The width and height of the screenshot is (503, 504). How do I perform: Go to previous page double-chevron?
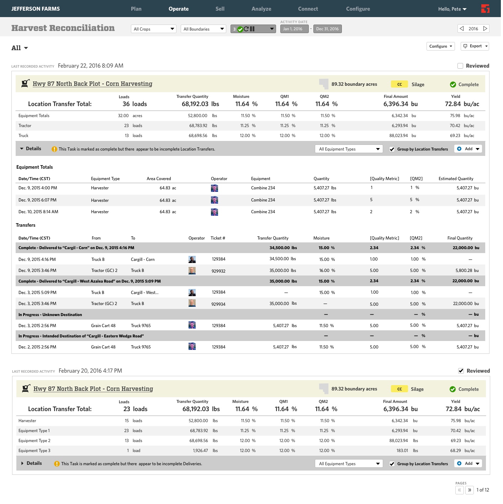tap(460, 490)
